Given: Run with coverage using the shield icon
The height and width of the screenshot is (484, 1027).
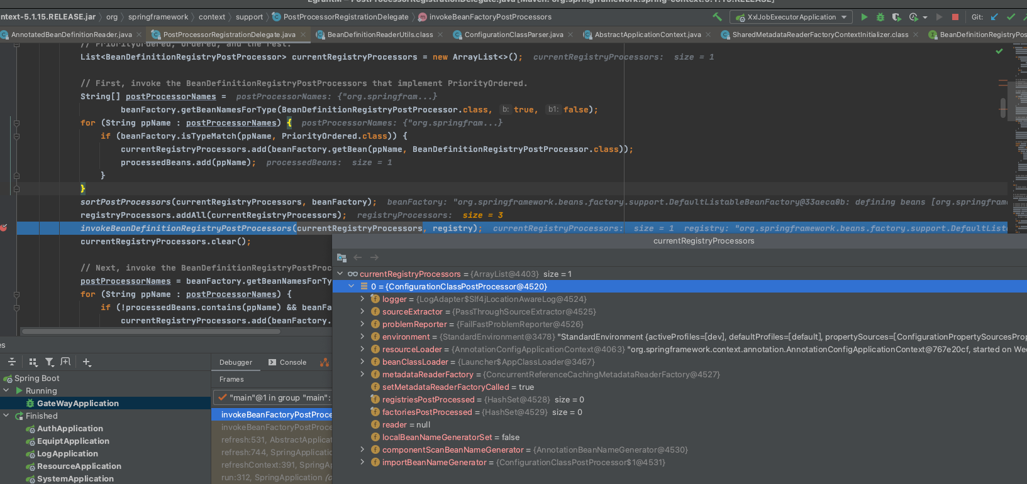Looking at the screenshot, I should [897, 17].
